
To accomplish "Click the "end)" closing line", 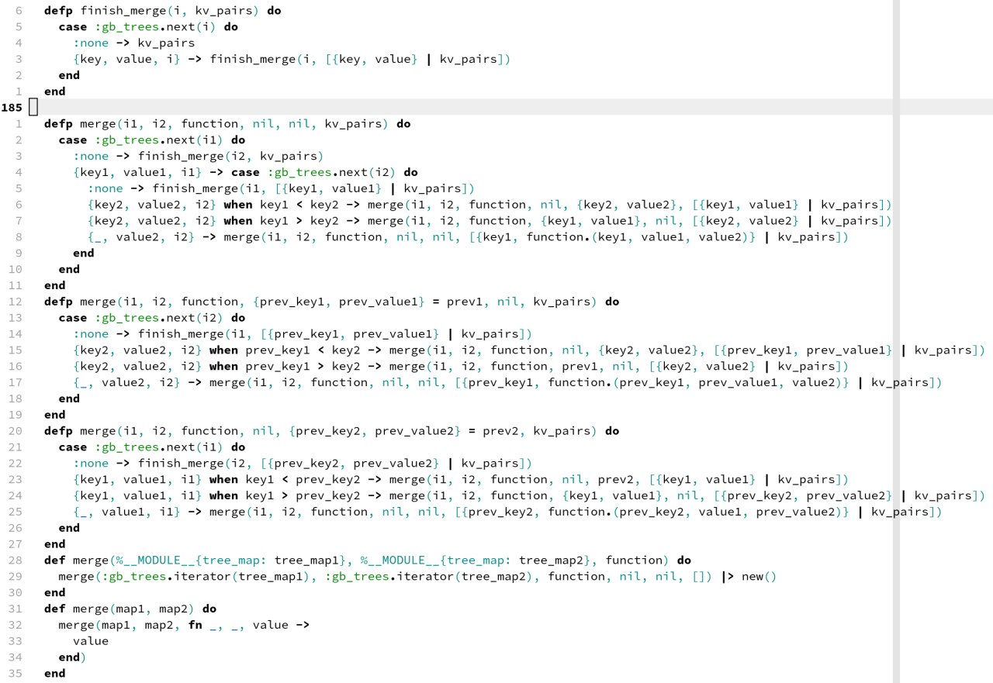I will pyautogui.click(x=72, y=657).
